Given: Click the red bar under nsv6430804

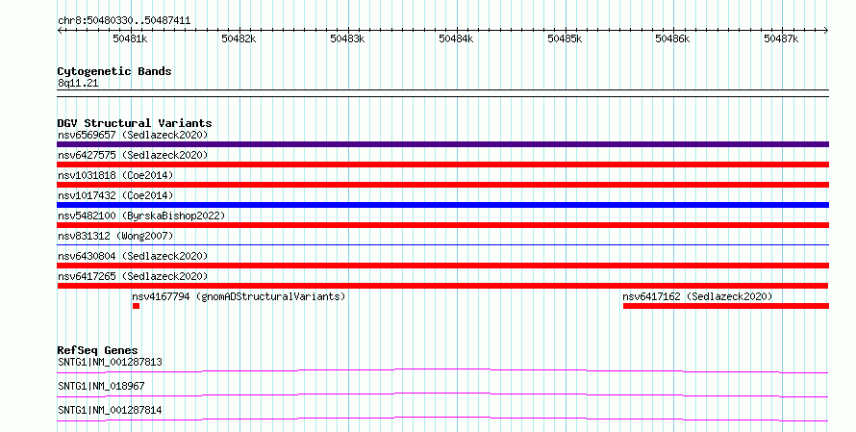Looking at the screenshot, I should 442,266.
